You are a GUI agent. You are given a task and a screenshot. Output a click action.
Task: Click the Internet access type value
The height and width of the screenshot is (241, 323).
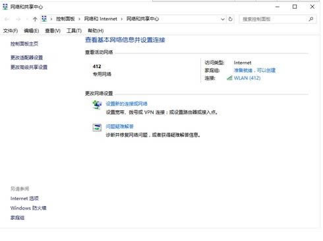[x=243, y=63]
